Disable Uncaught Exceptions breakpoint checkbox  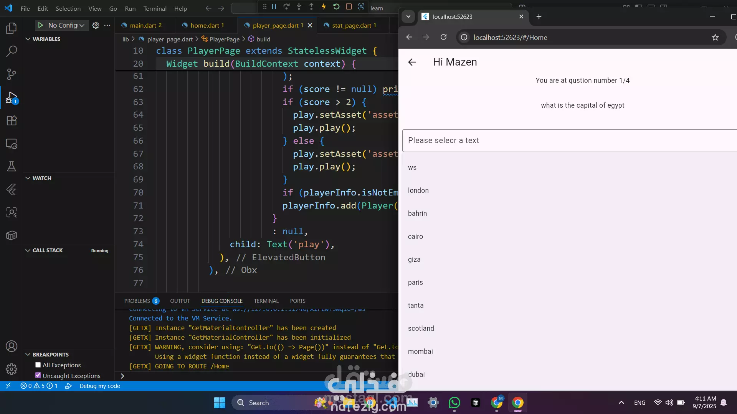(x=38, y=375)
